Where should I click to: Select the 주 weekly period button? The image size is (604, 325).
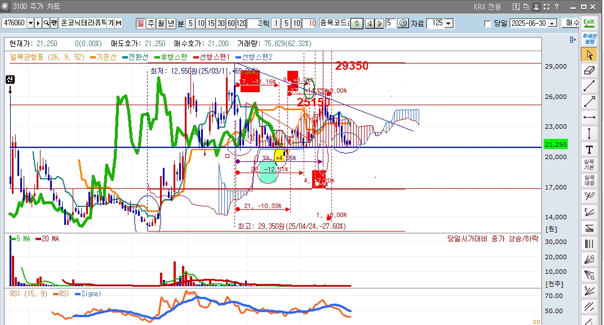(151, 24)
